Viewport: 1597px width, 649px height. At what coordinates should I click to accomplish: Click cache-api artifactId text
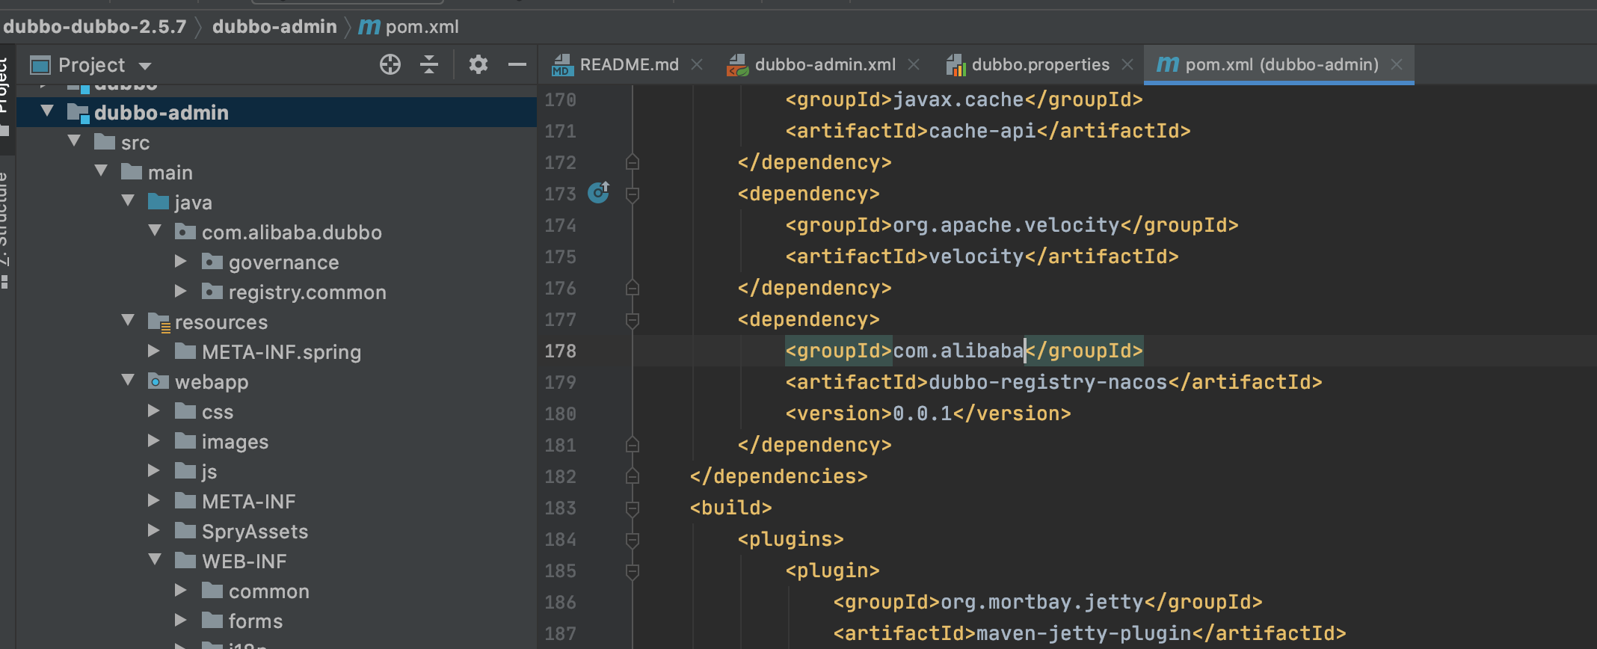point(982,131)
